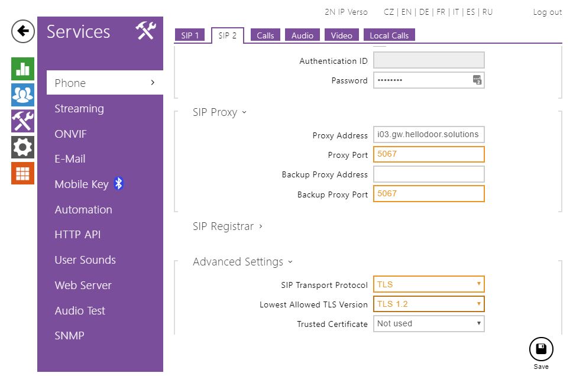Collapse the Advanced Settings section

242,262
